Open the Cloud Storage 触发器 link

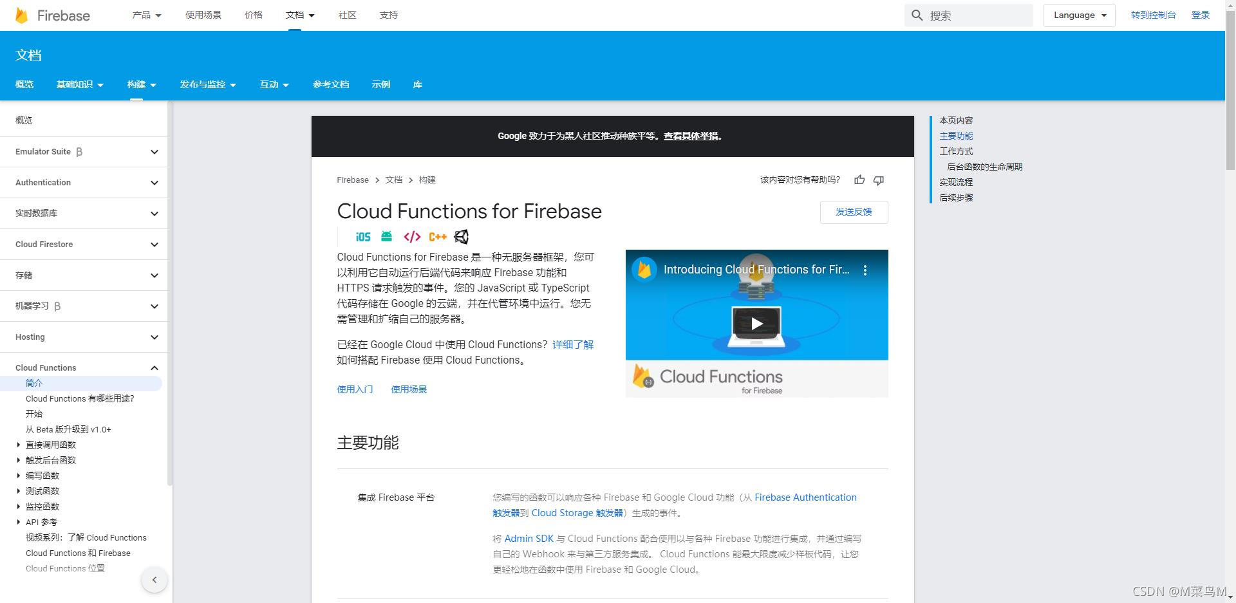pyautogui.click(x=577, y=513)
